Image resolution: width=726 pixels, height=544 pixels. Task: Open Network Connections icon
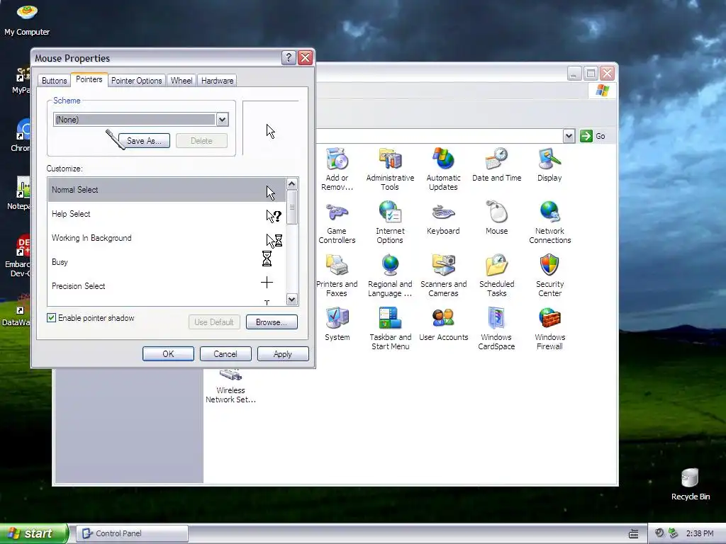549,222
